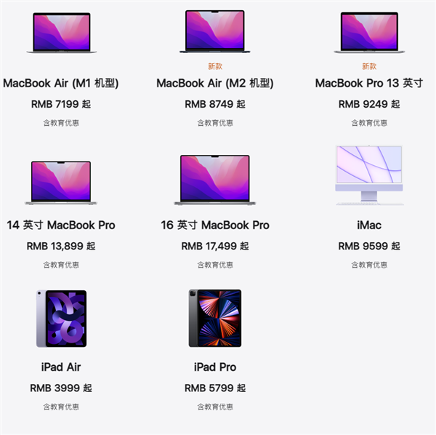
Task: Open the MacBook Air (M1 机型) title
Action: [x=61, y=83]
